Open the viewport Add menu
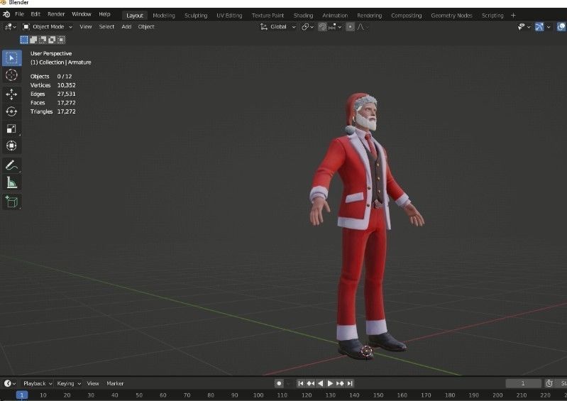 [126, 27]
